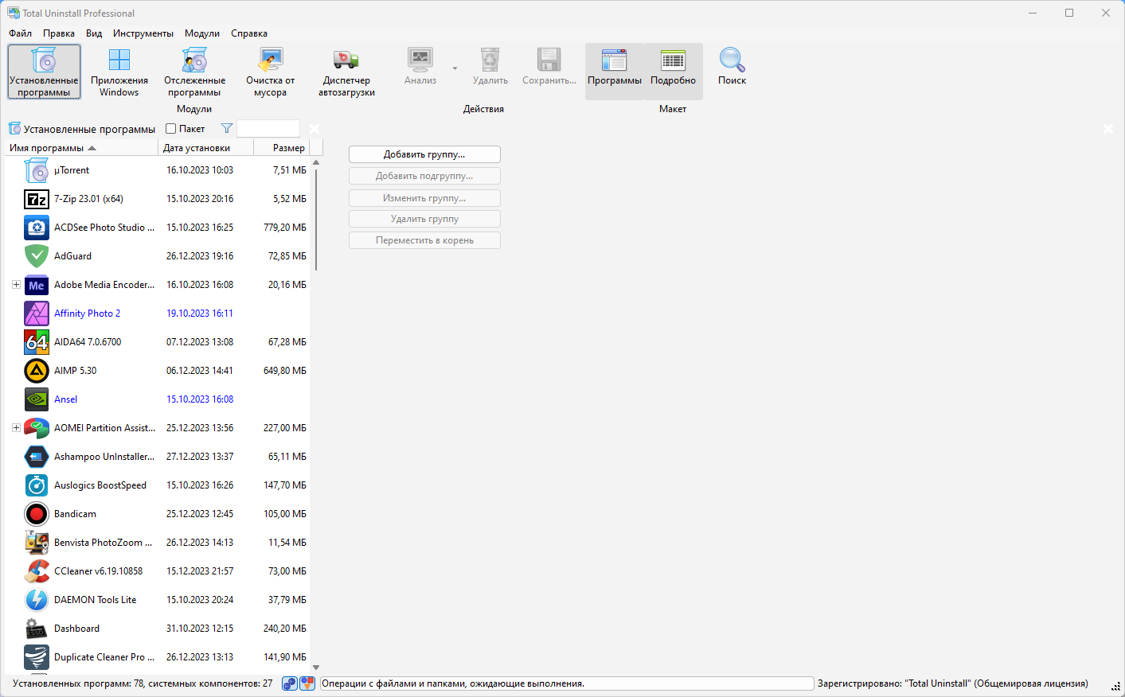Click the Переместить в корень button
Image resolution: width=1125 pixels, height=697 pixels.
coord(424,239)
